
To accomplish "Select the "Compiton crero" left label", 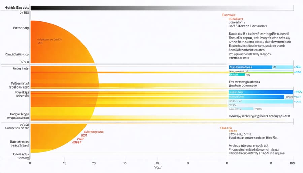I will (x=17, y=128).
